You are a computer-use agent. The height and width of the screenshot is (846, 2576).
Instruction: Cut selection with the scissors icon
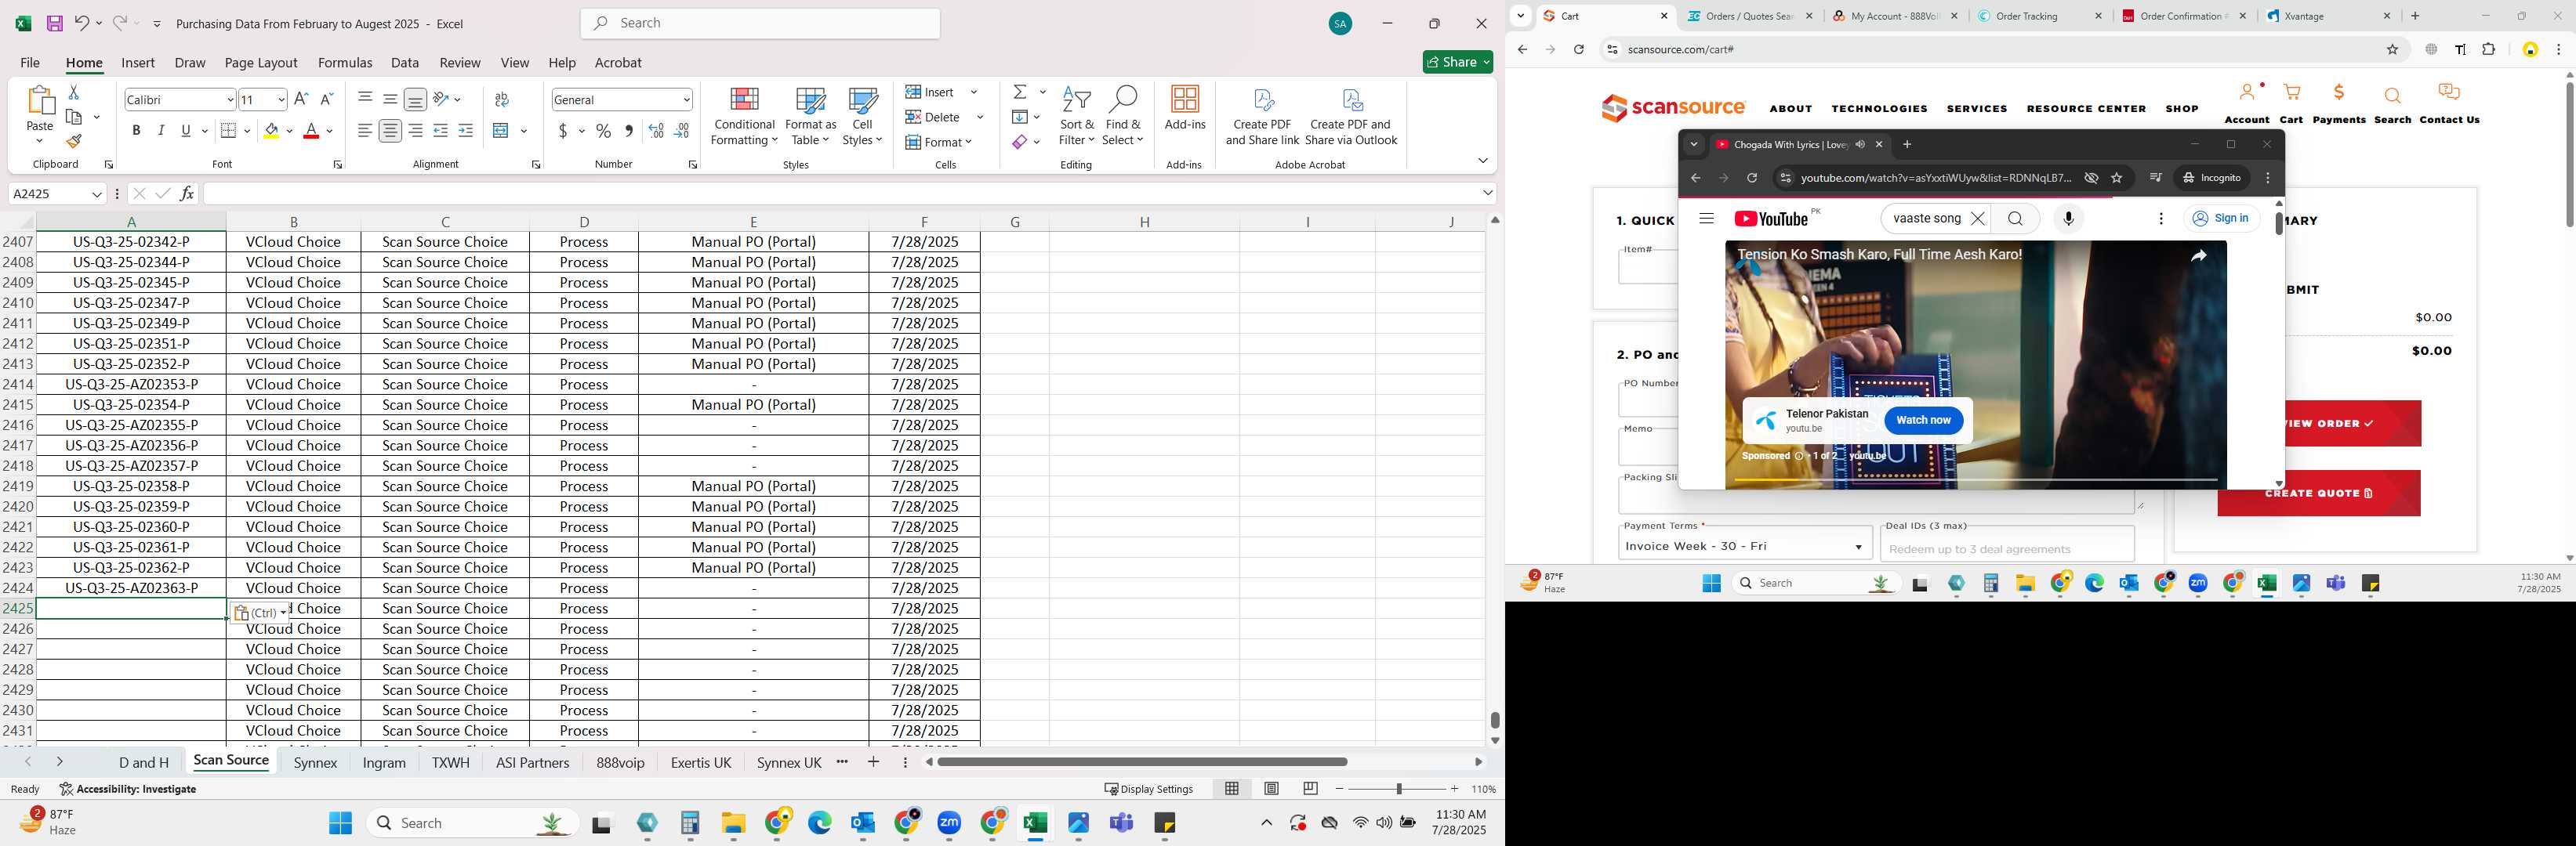pos(73,92)
